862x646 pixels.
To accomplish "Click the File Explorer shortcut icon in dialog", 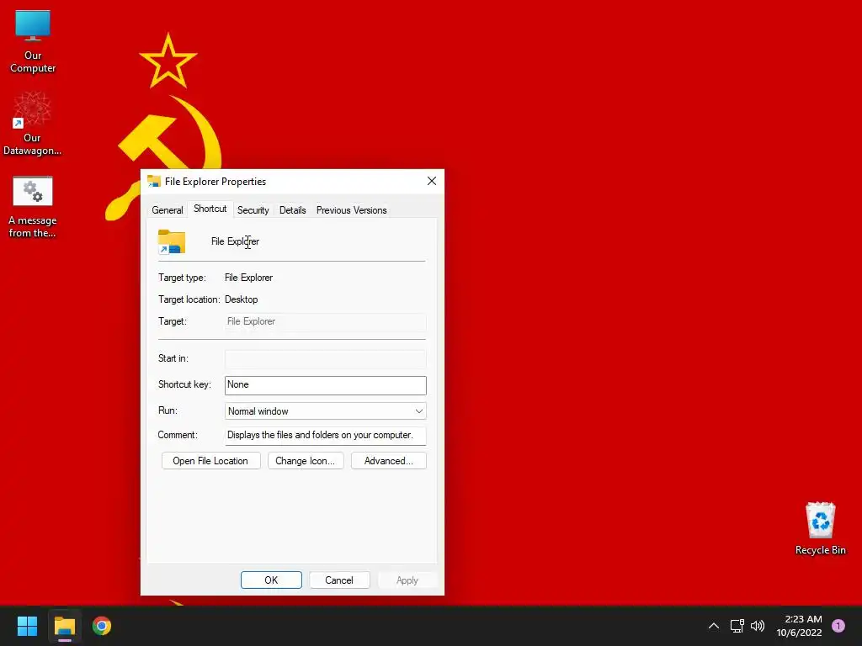I will pyautogui.click(x=172, y=241).
